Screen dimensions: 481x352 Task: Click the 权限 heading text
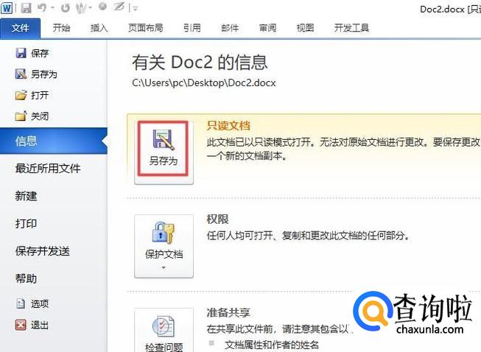click(x=217, y=219)
